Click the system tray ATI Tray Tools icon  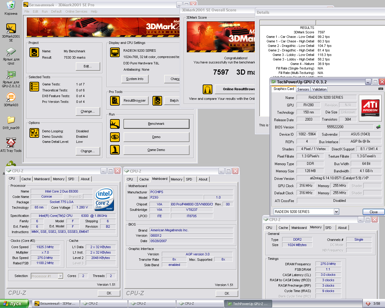tap(368, 303)
